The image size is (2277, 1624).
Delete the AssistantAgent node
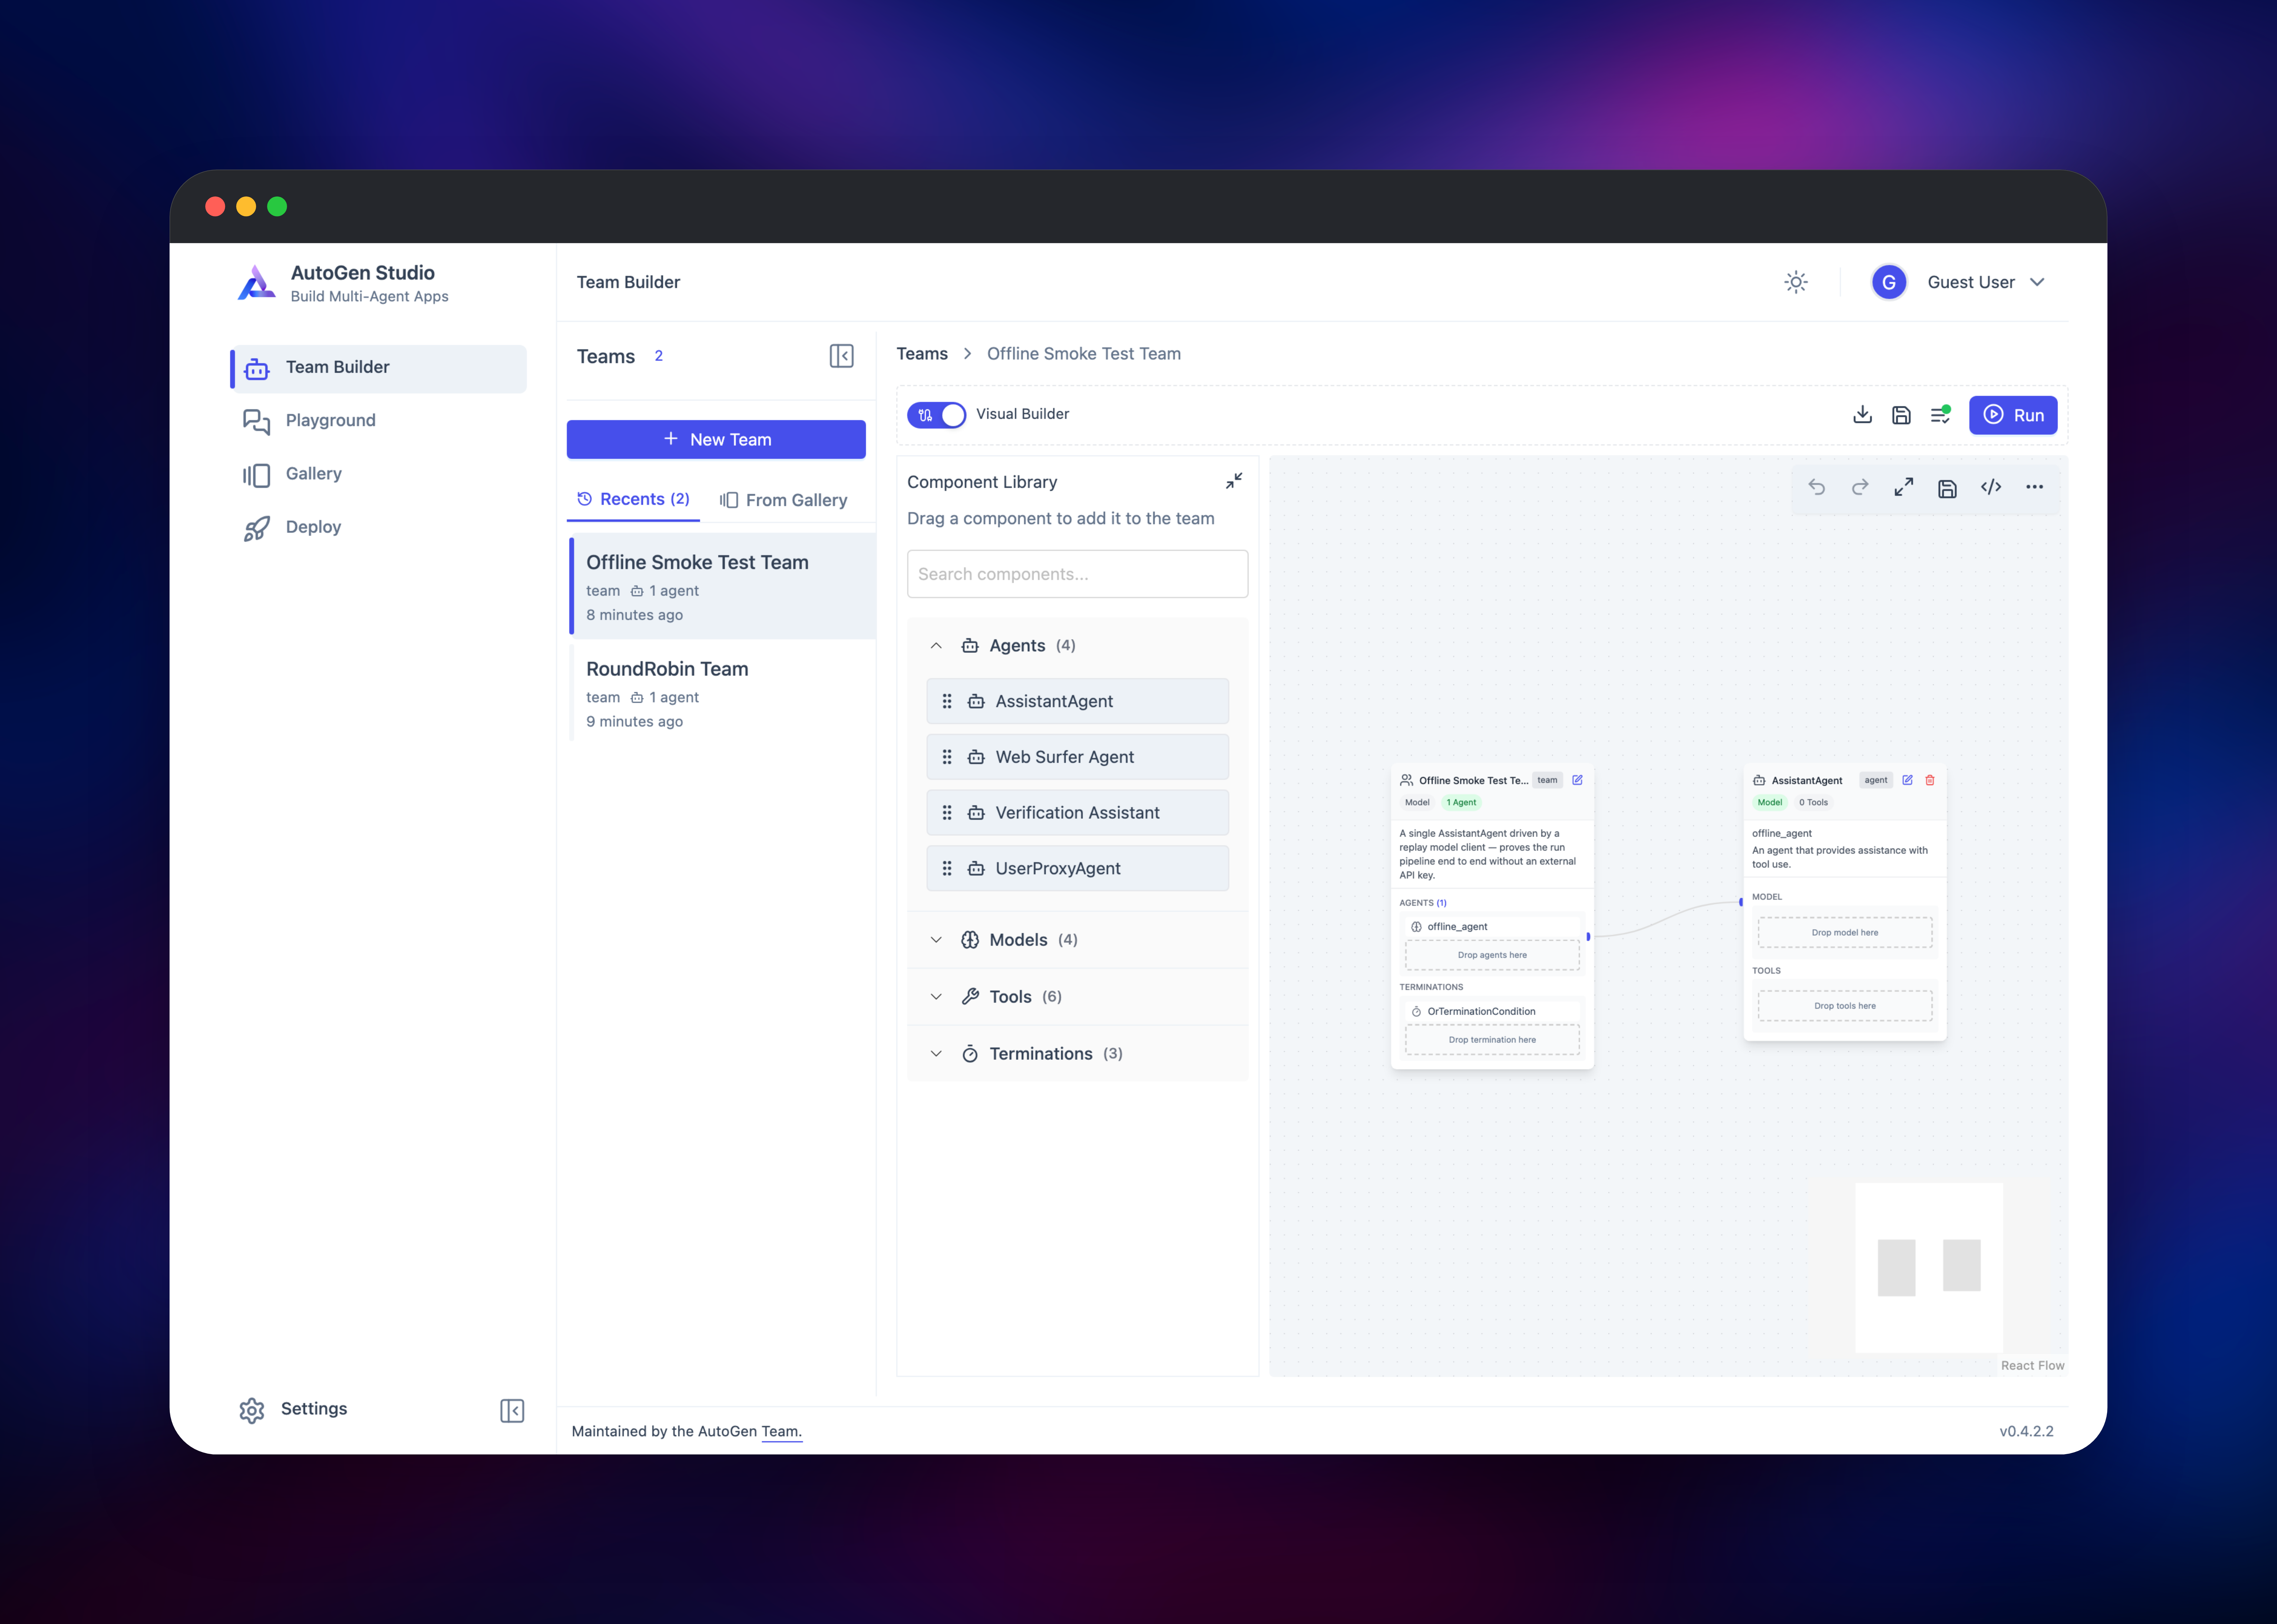pos(1930,780)
